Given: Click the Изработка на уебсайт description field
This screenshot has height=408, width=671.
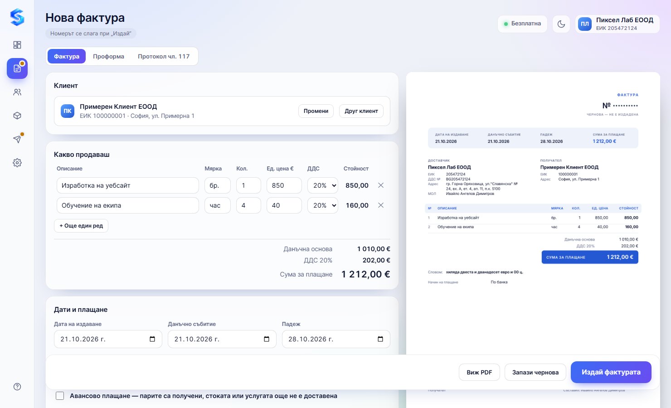Looking at the screenshot, I should click(x=128, y=185).
